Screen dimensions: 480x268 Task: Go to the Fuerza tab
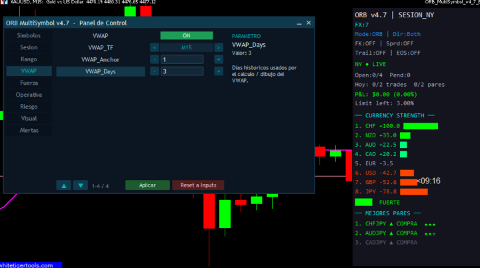pos(29,83)
